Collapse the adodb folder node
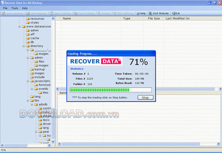222x153 pixels. (x=32, y=104)
